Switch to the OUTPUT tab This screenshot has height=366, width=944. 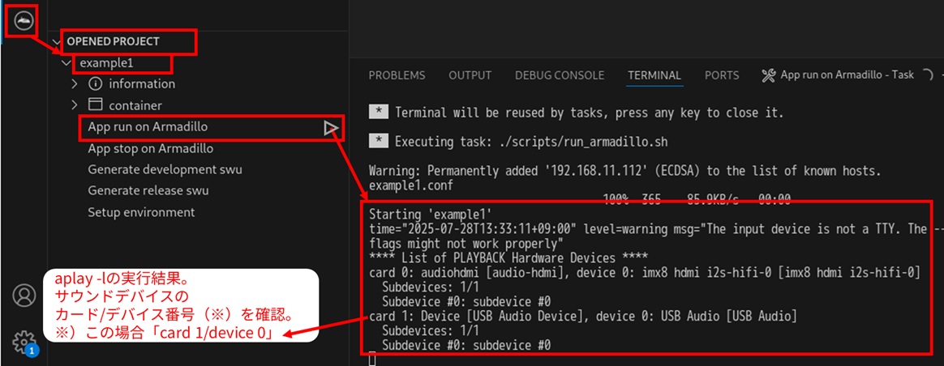[470, 75]
